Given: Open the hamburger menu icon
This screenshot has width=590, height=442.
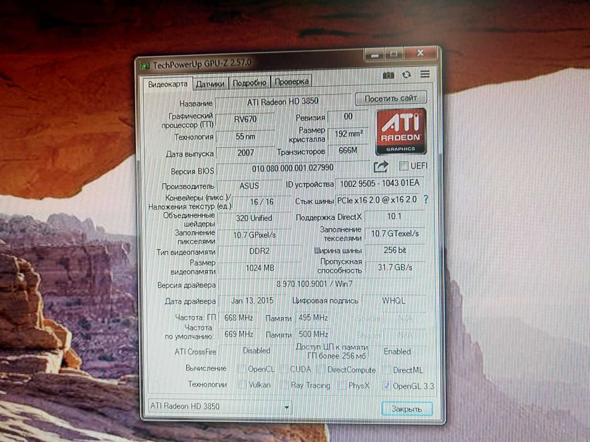Looking at the screenshot, I should pos(425,74).
